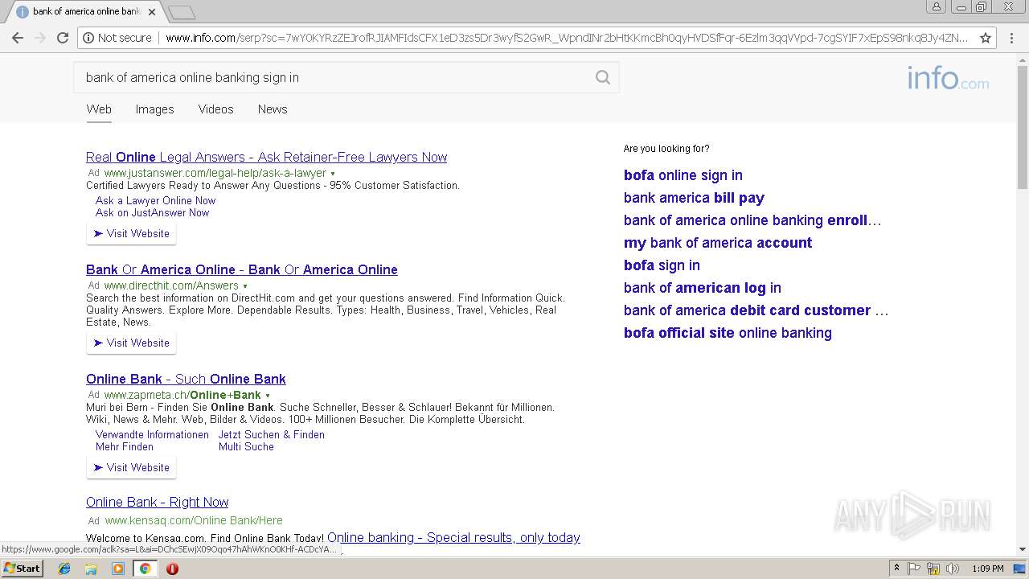Click bofa sign in suggestion
Viewport: 1029px width, 579px height.
click(x=662, y=265)
